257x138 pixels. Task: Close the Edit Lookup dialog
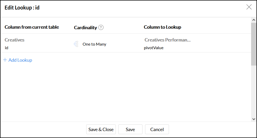point(249,7)
